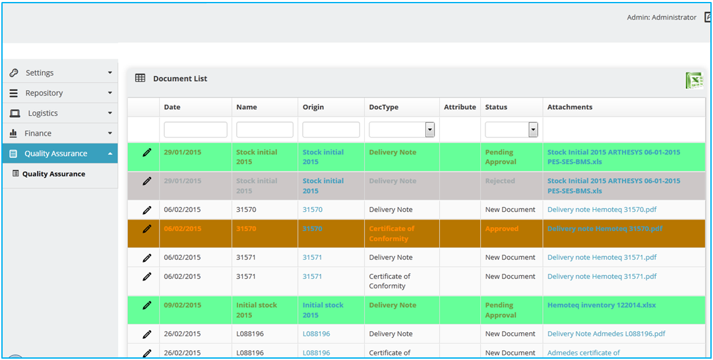Image resolution: width=713 pixels, height=360 pixels.
Task: Edit the 09/02/2015 Initial stock row
Action: coord(147,305)
